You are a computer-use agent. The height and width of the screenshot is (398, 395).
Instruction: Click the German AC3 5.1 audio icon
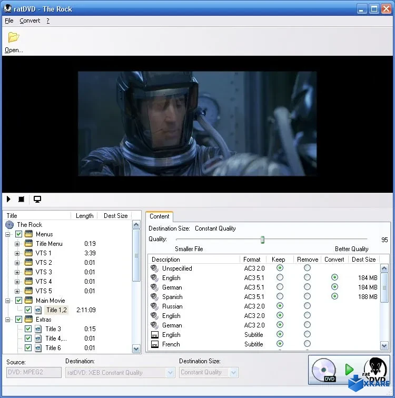[x=154, y=287]
